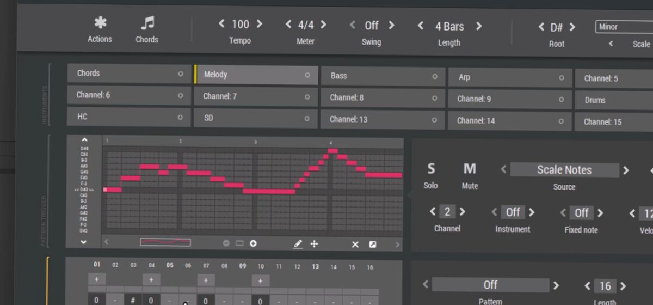Image resolution: width=653 pixels, height=305 pixels.
Task: Zoom out with the minus circle icon
Action: pyautogui.click(x=226, y=243)
